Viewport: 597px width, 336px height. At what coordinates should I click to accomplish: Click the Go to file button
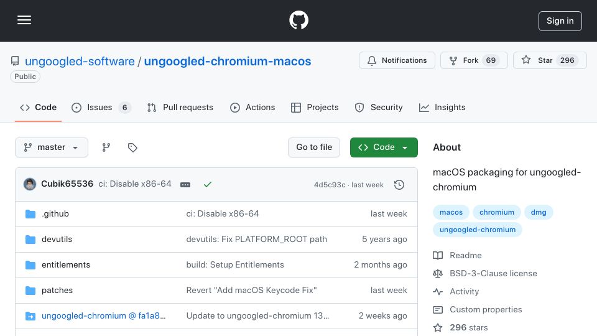click(x=313, y=147)
